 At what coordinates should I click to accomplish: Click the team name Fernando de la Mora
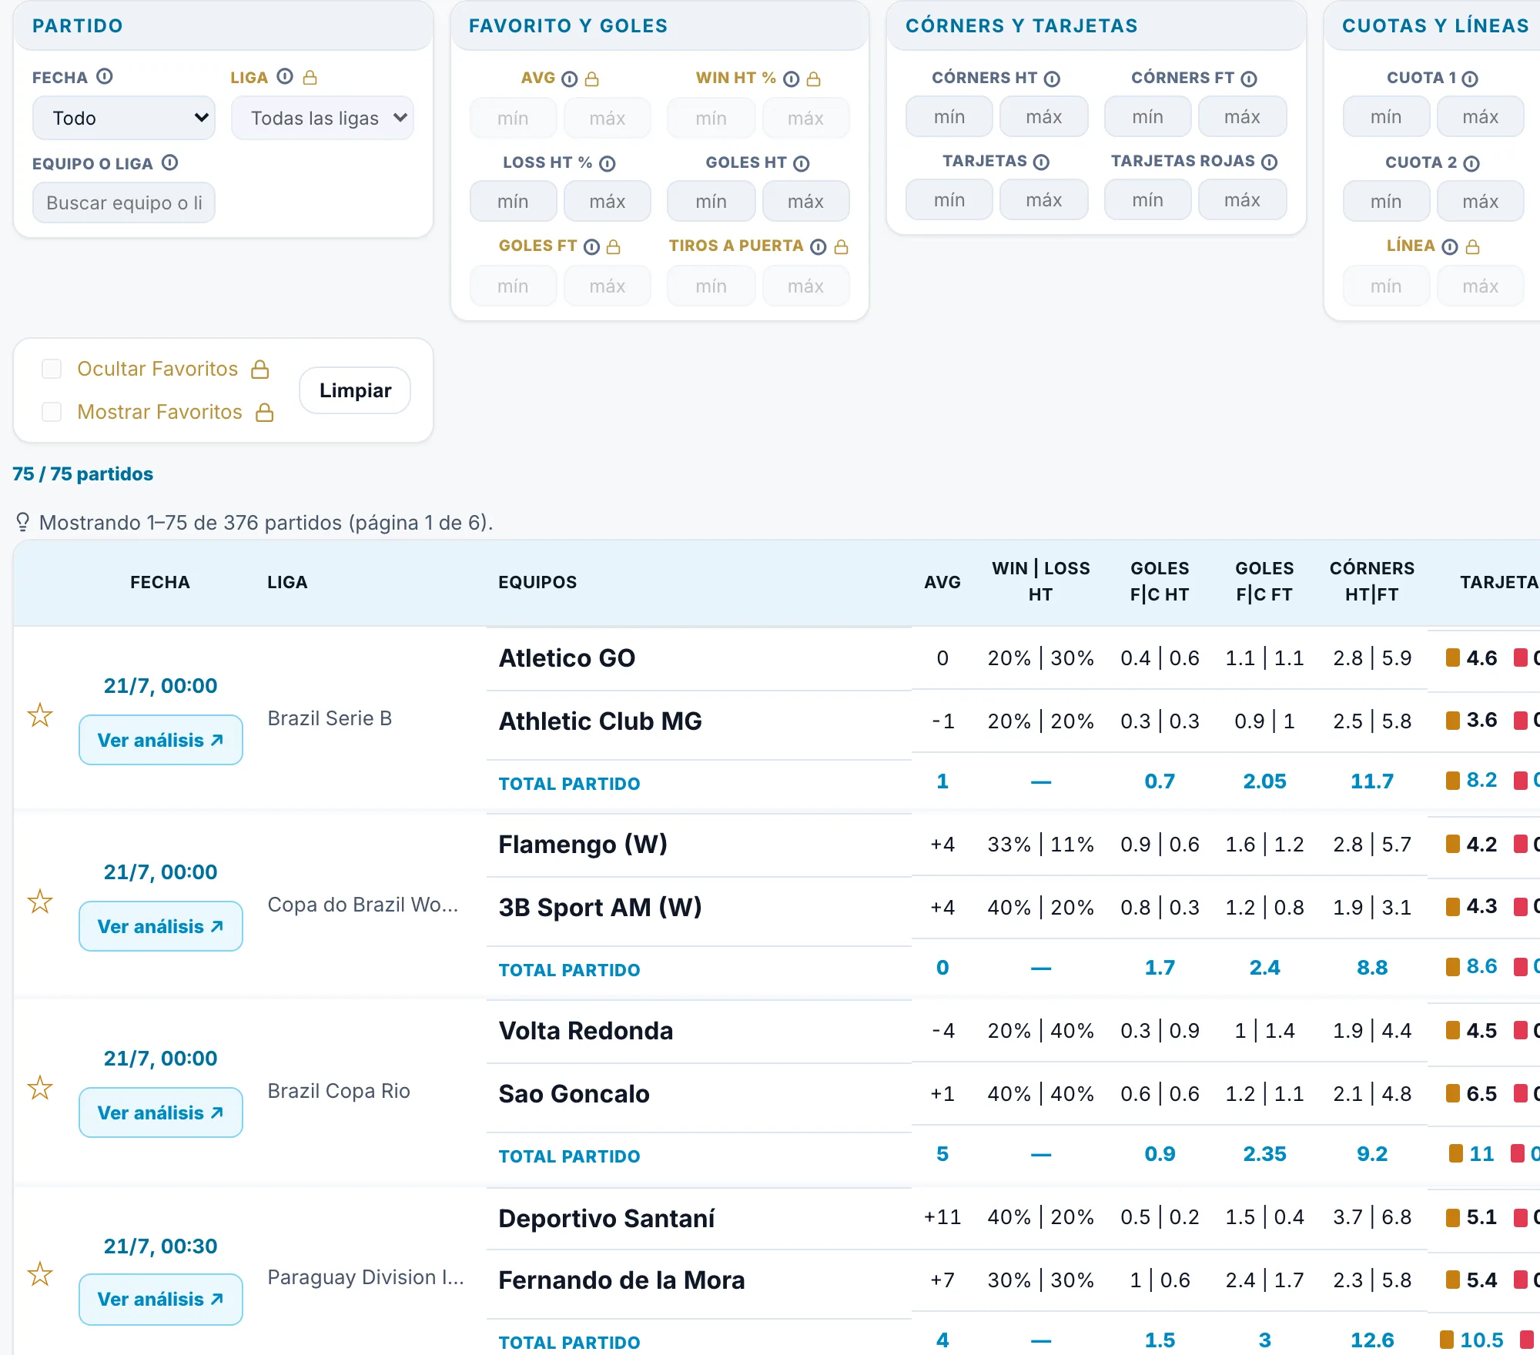tap(622, 1280)
